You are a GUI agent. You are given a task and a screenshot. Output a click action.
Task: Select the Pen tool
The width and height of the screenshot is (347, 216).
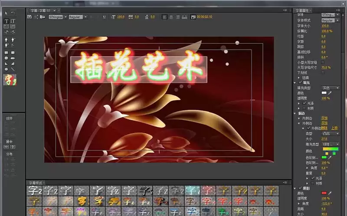coord(6,40)
